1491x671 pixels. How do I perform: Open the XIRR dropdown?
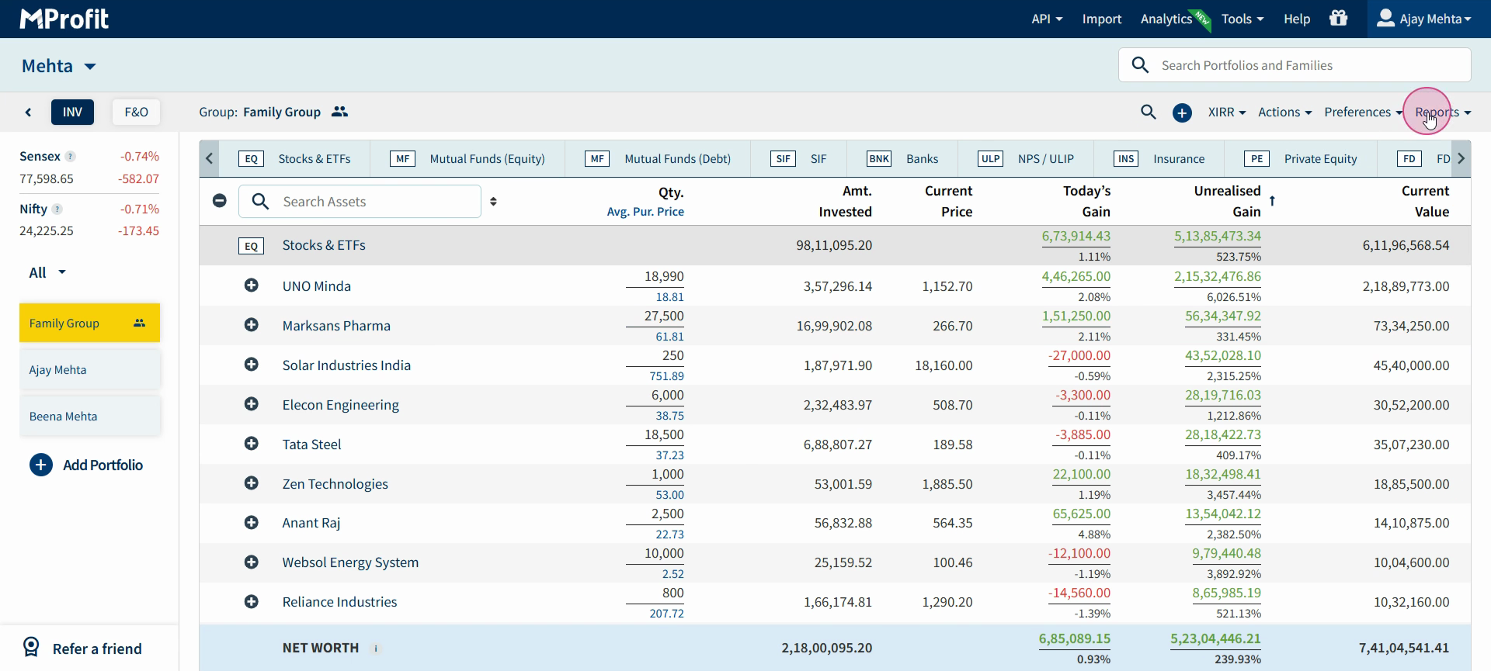click(x=1227, y=112)
